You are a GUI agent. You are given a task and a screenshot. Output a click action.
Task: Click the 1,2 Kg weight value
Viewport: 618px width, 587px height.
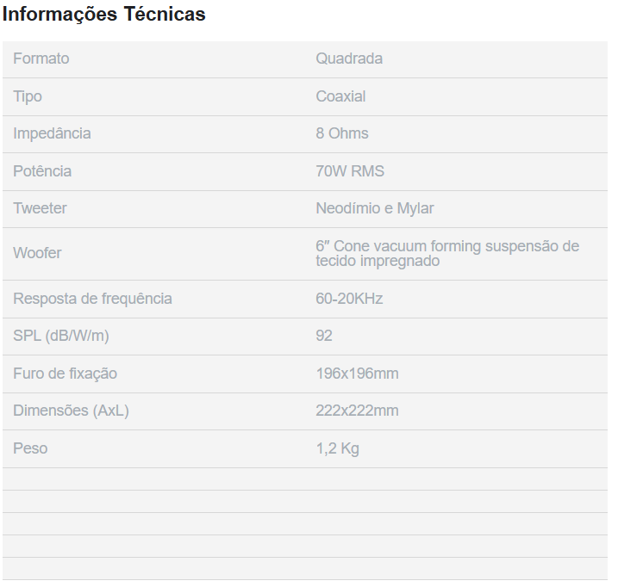pos(338,448)
